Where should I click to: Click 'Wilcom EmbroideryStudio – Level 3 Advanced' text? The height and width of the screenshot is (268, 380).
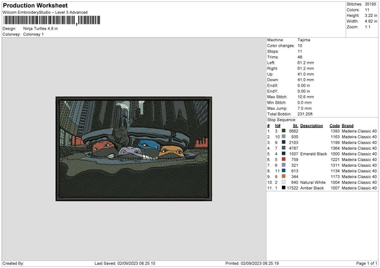(45, 13)
